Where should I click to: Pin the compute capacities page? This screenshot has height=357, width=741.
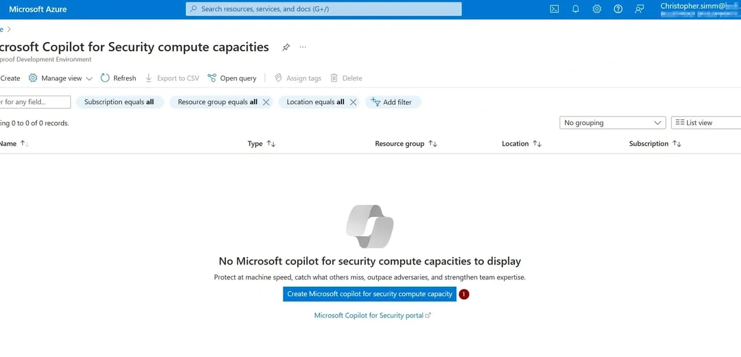[285, 47]
